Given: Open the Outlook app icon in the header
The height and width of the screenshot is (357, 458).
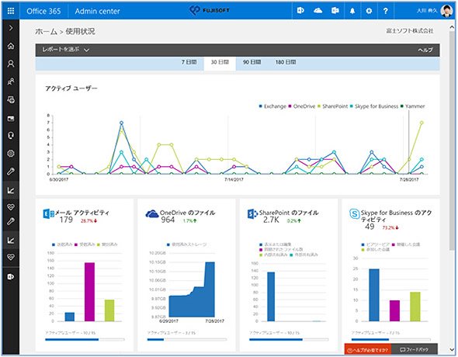Looking at the screenshot, I should click(x=300, y=11).
